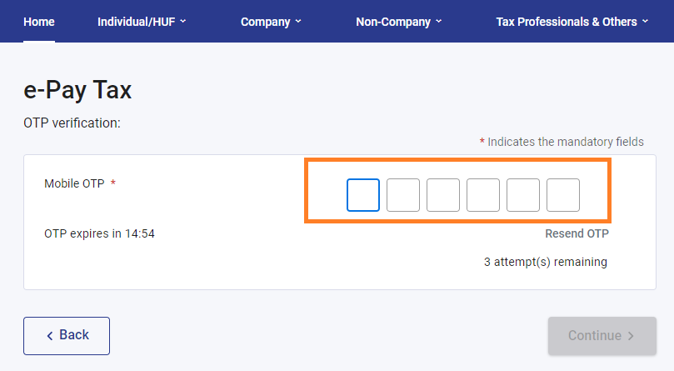674x371 pixels.
Task: Open the Company menu label
Action: 265,22
